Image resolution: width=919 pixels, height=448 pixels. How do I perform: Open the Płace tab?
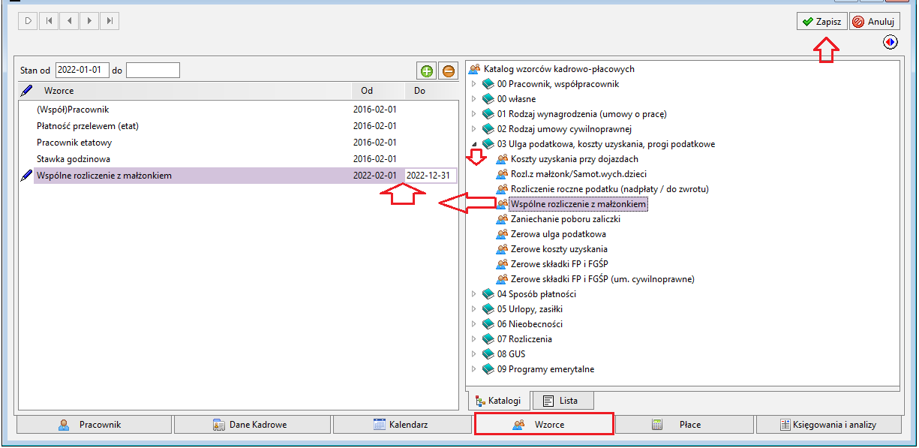point(684,425)
